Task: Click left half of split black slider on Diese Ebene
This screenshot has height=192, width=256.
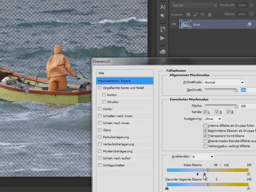Action: (x=197, y=174)
